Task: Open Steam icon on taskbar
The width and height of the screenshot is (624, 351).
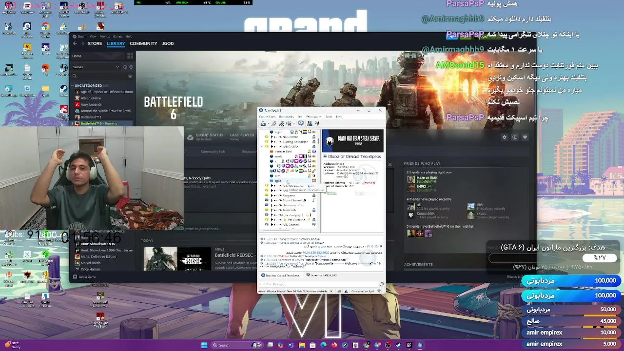Action: [398, 345]
